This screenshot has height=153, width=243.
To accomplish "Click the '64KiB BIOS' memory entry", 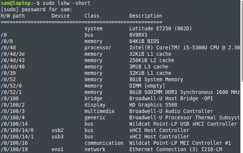I will 144,42.
